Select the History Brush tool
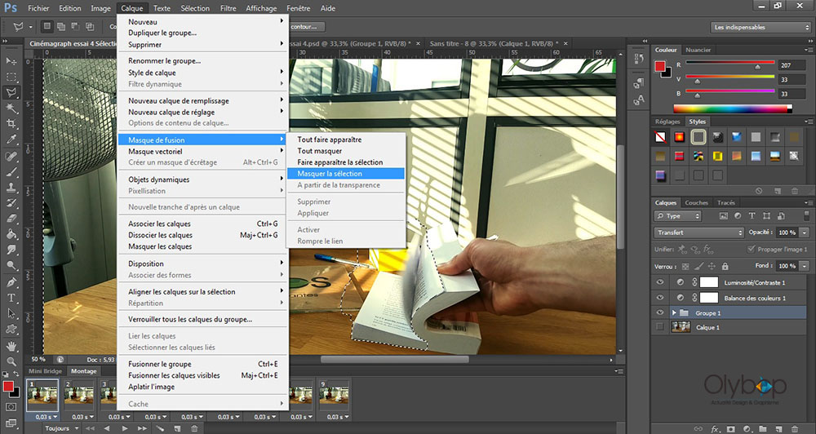This screenshot has width=816, height=434. pos(11,203)
